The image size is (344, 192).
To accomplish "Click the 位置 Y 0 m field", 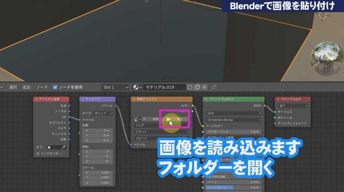I will point(97,135).
